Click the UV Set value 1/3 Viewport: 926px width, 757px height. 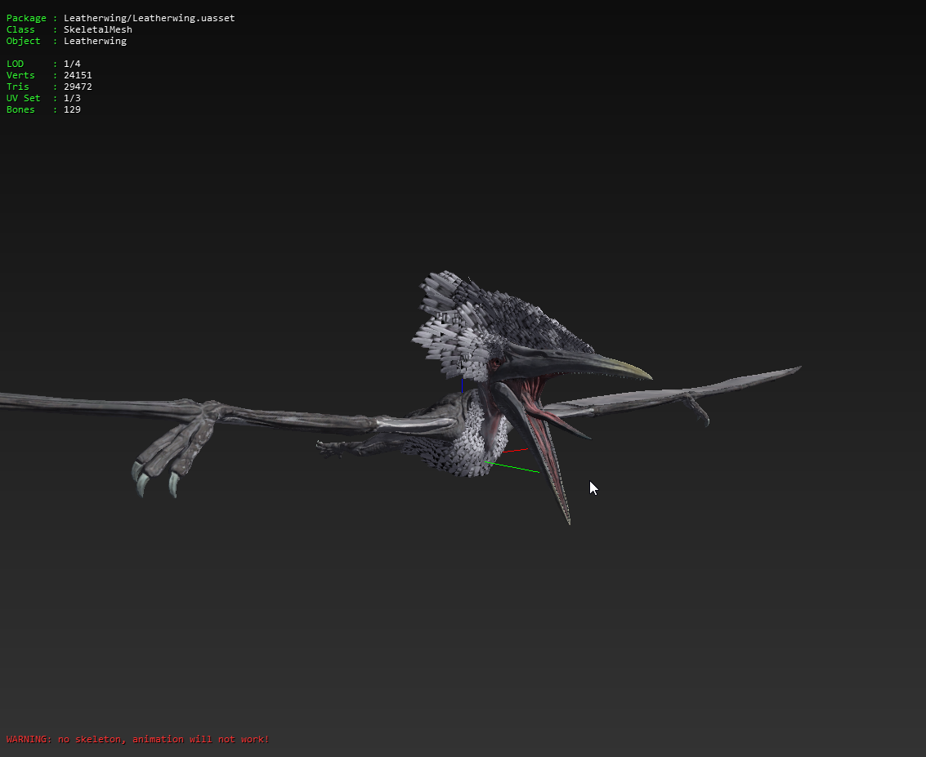click(x=72, y=98)
